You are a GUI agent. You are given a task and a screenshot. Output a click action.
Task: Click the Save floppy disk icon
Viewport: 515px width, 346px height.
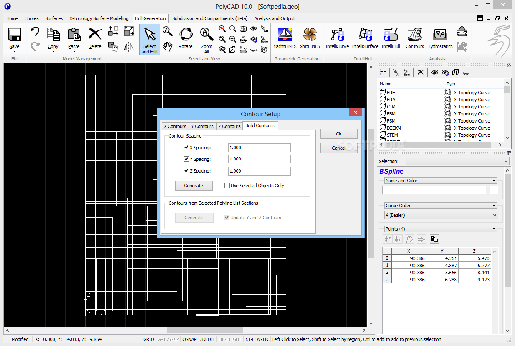[14, 35]
